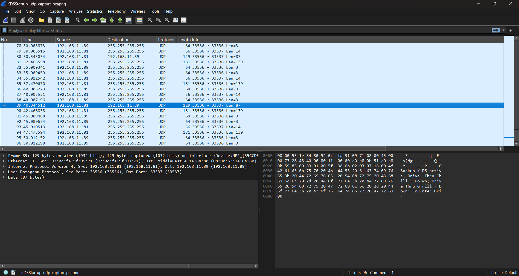Select packet 96 at time 50.012198

point(252,143)
